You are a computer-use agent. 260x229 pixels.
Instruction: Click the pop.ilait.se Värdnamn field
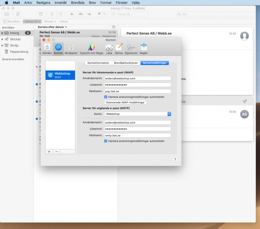click(x=138, y=91)
